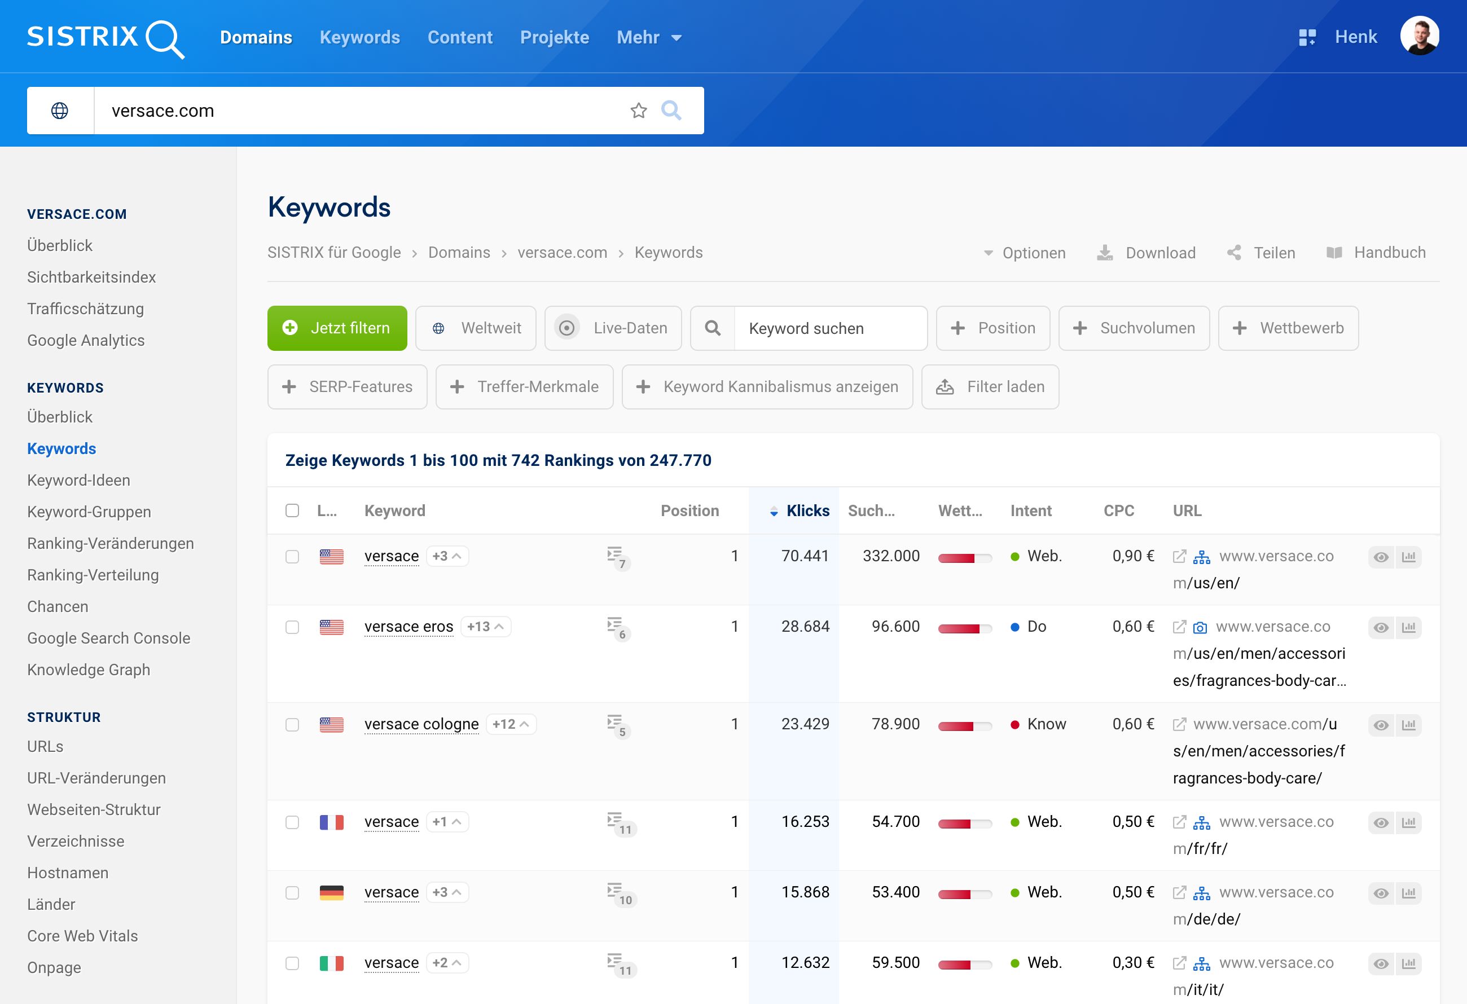Click the green Jetzt filtern button
Viewport: 1467px width, 1004px height.
(337, 328)
